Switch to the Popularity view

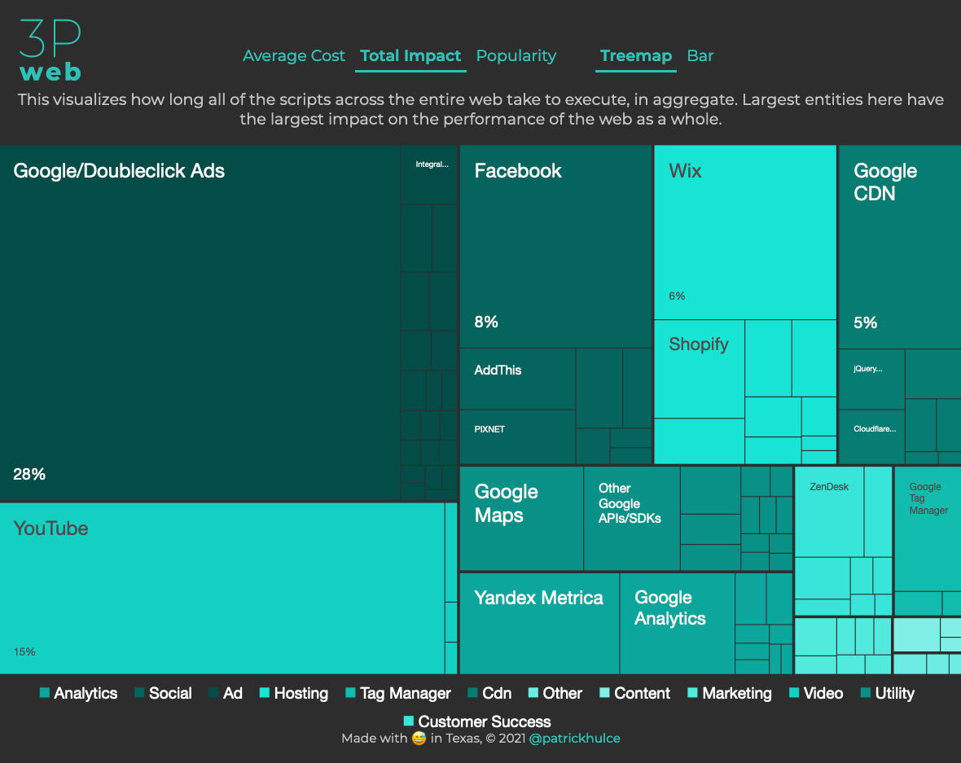click(x=516, y=55)
